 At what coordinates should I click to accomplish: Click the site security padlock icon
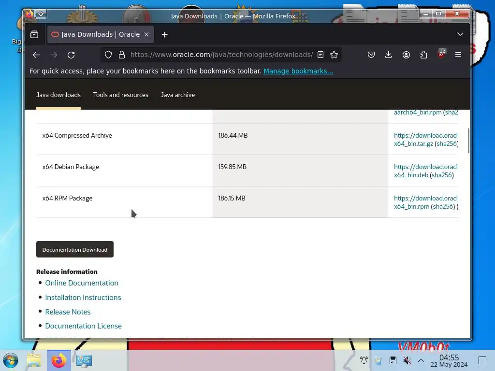tap(122, 55)
